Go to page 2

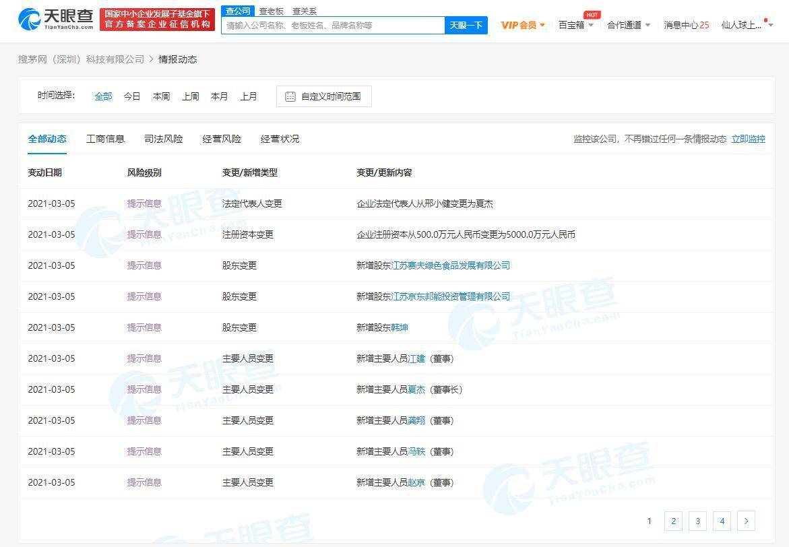pyautogui.click(x=673, y=521)
